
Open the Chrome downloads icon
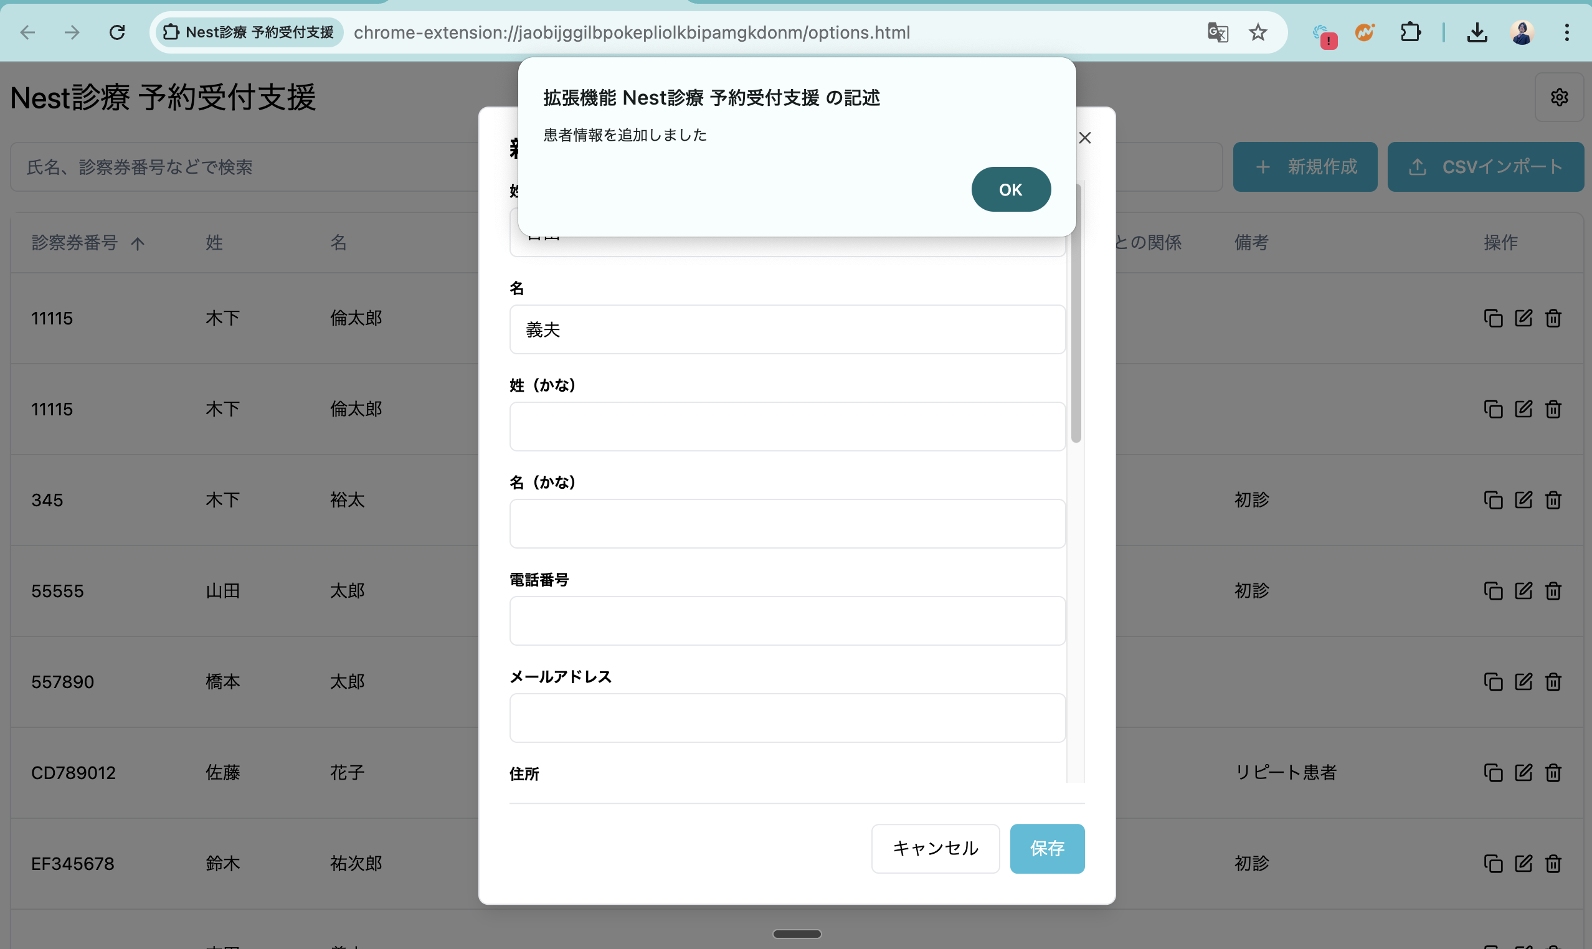(1477, 32)
